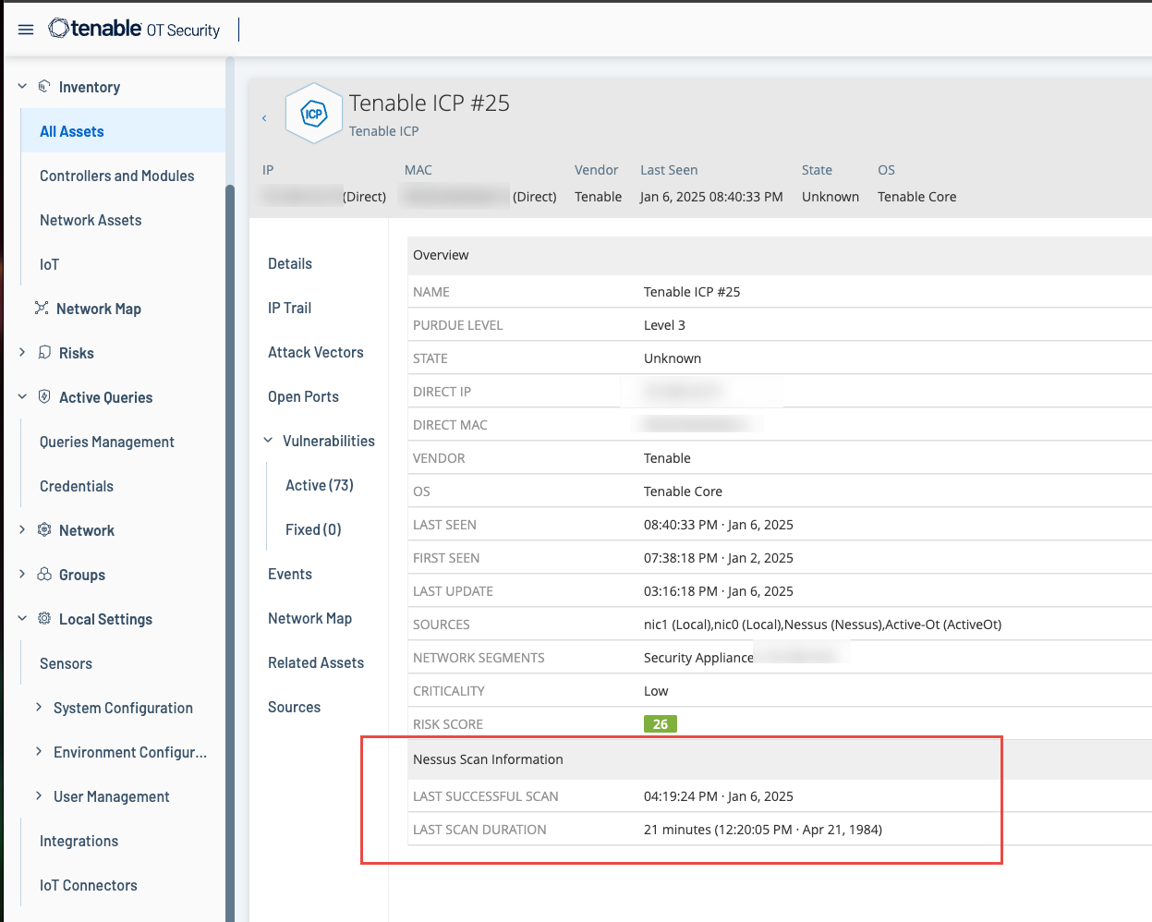The height and width of the screenshot is (922, 1152).
Task: Open the hamburger navigation menu
Action: 26,30
